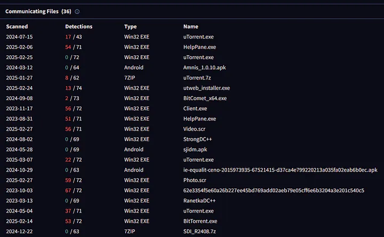
Task: Open the uTorrent.7z file
Action: 197,78
